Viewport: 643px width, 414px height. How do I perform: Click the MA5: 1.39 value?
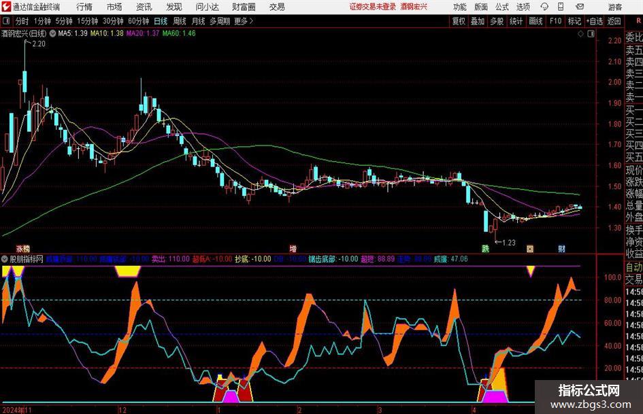73,33
